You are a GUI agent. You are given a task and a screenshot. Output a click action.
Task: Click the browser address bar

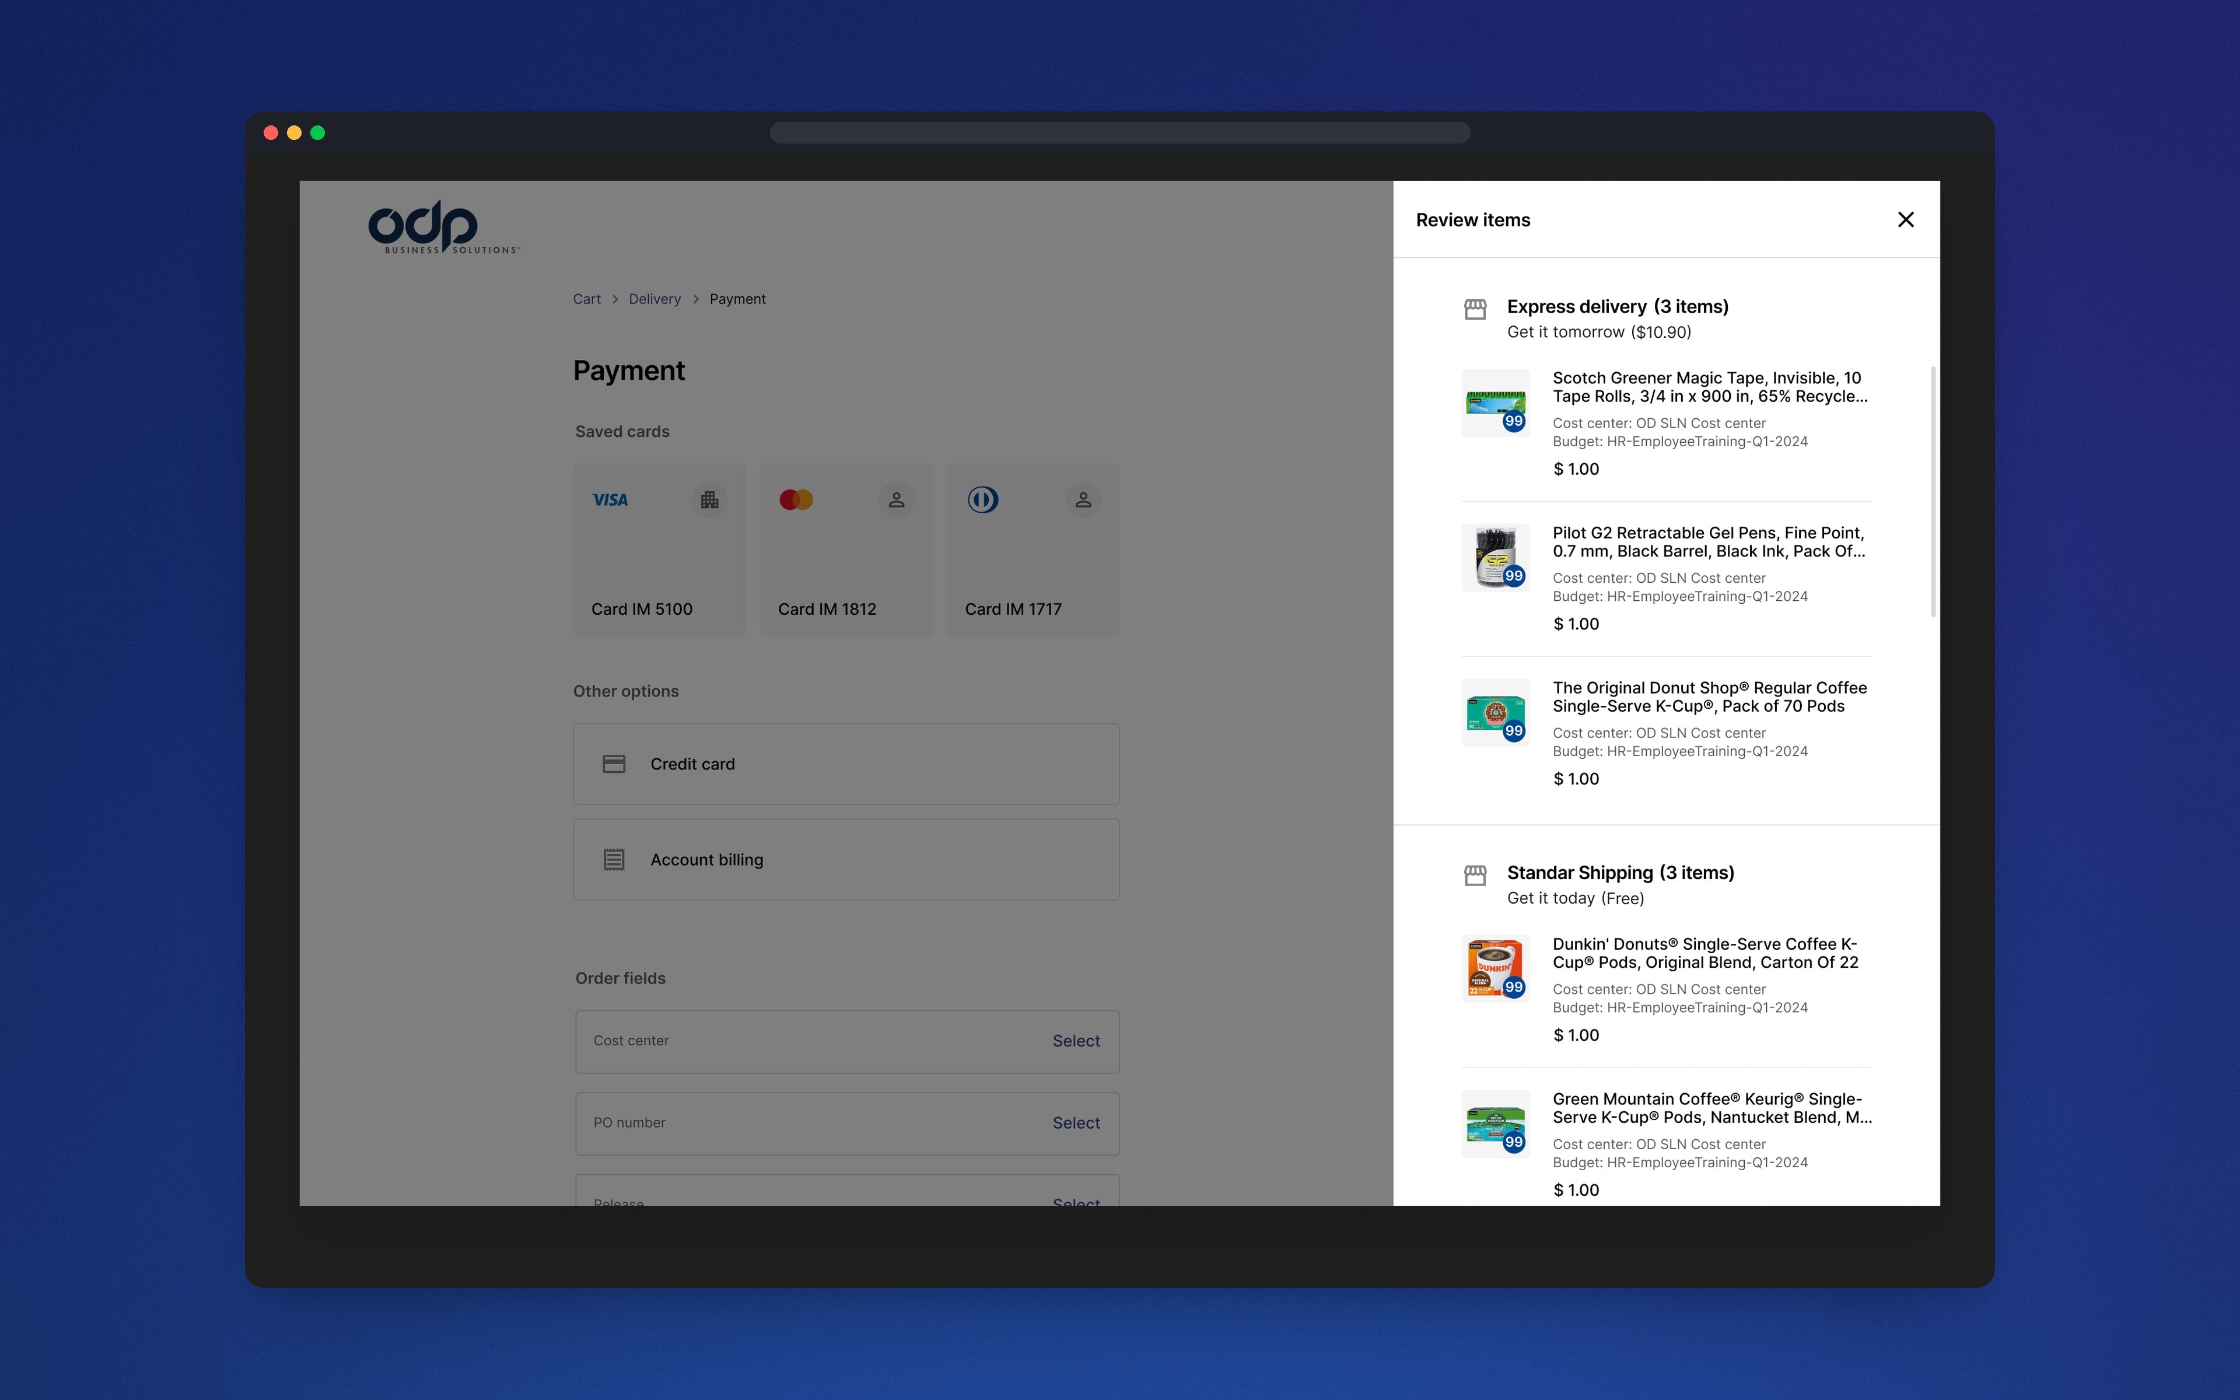click(x=1120, y=132)
